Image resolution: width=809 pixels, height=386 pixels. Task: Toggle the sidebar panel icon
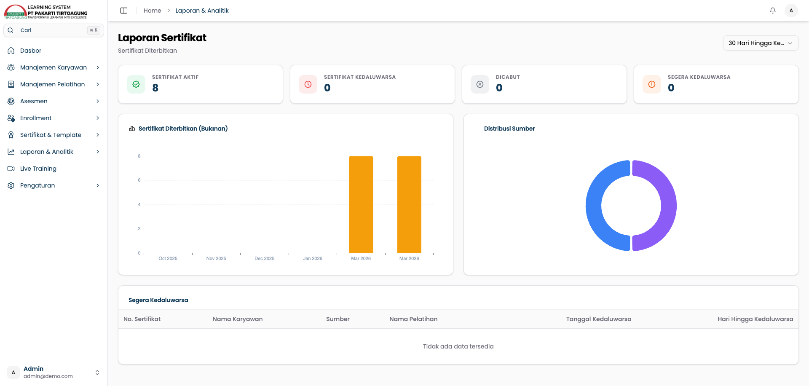point(124,11)
